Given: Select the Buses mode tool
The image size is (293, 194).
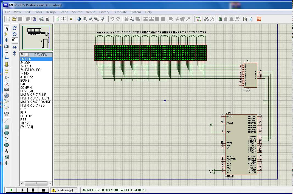Looking at the screenshot, I should click(7, 58).
